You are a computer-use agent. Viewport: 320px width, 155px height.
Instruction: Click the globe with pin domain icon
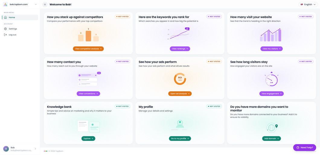coord(272,128)
